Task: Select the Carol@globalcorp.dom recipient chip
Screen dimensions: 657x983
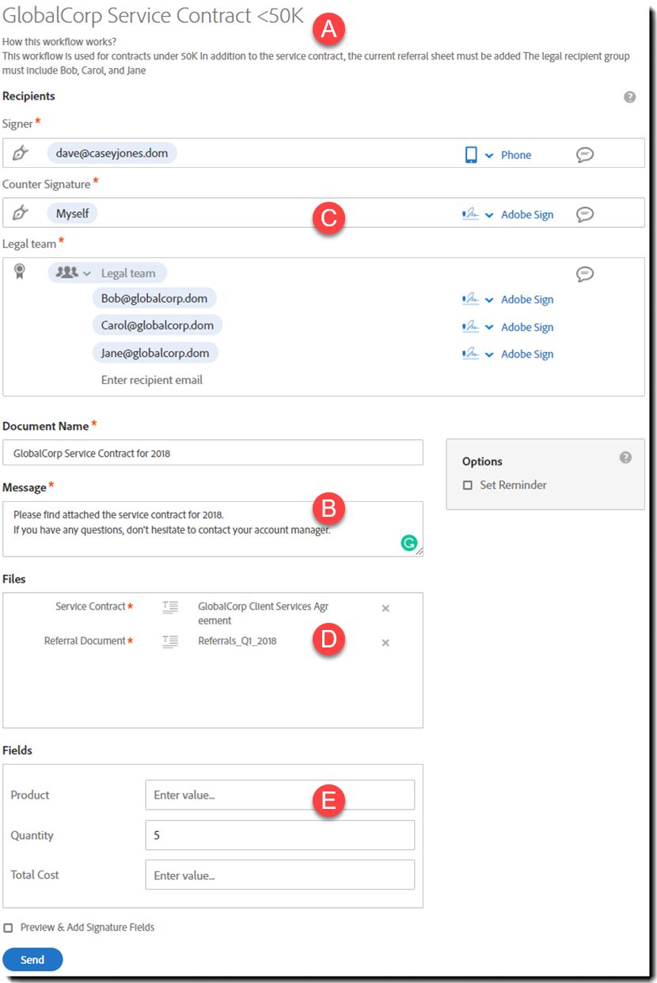Action: (x=158, y=325)
